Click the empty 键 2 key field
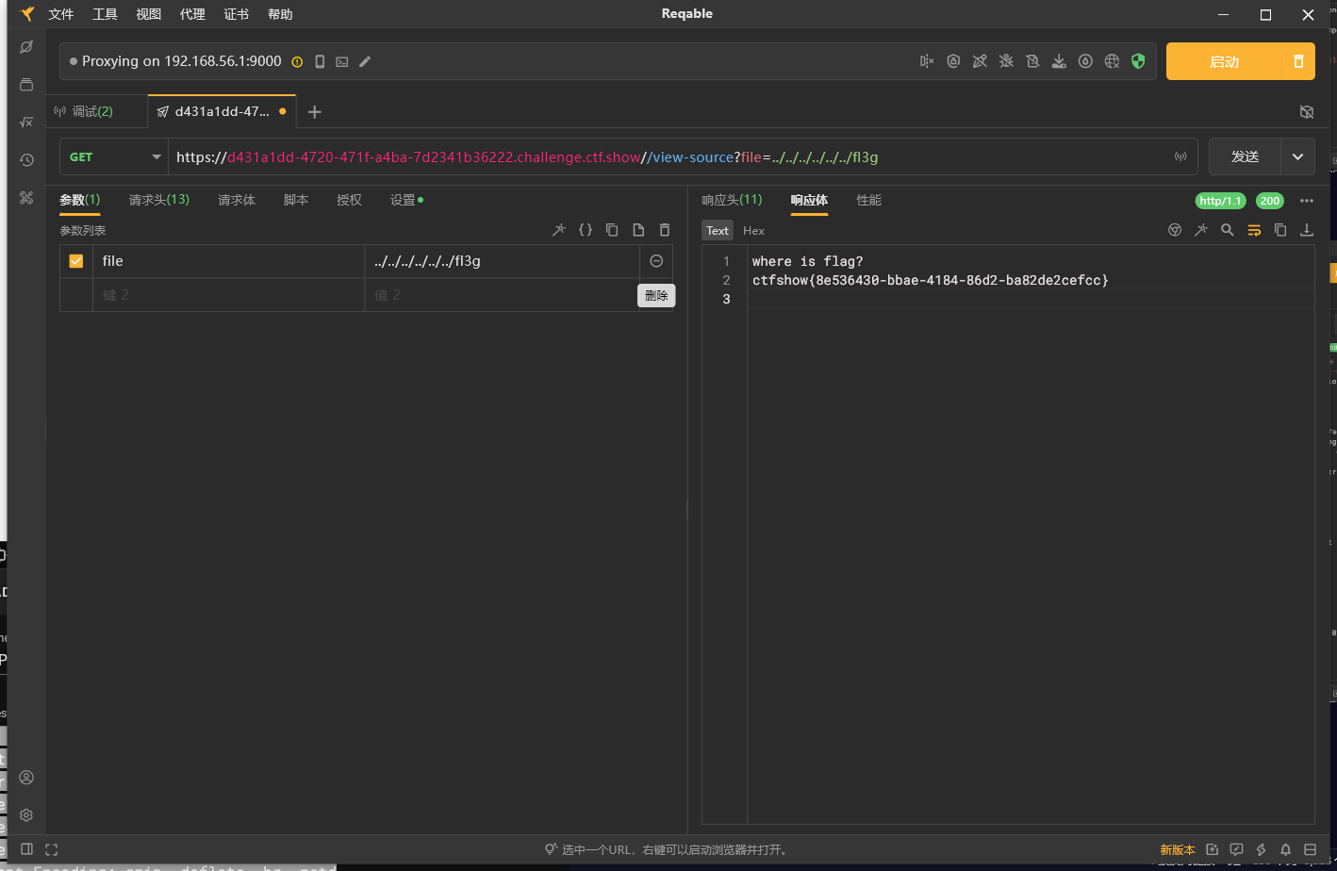This screenshot has height=871, width=1337. (x=229, y=295)
